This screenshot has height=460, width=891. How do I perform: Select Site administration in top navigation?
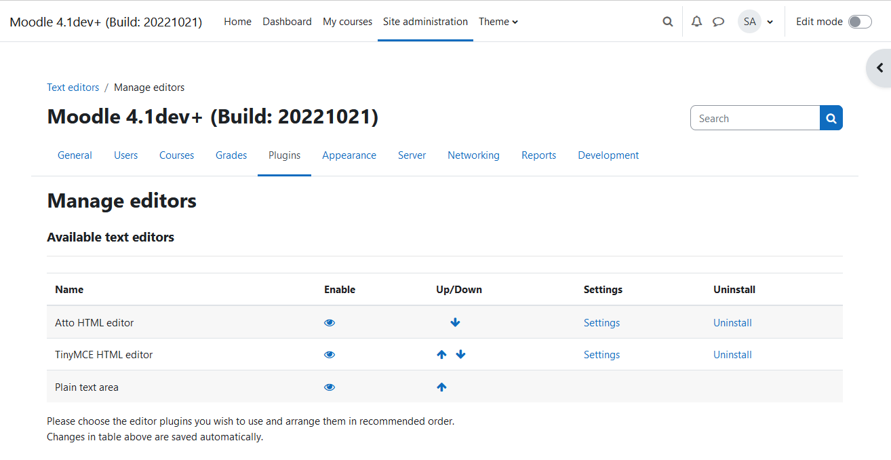[425, 22]
